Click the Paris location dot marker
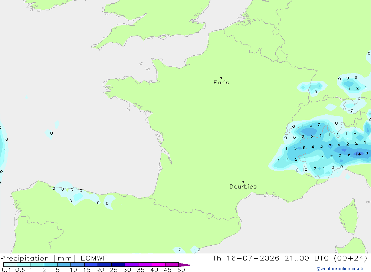The image size is (371, 272). pos(221,78)
